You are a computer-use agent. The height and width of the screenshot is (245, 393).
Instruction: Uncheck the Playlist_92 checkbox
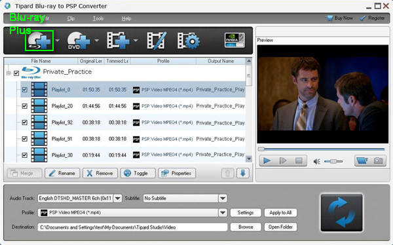coord(25,122)
